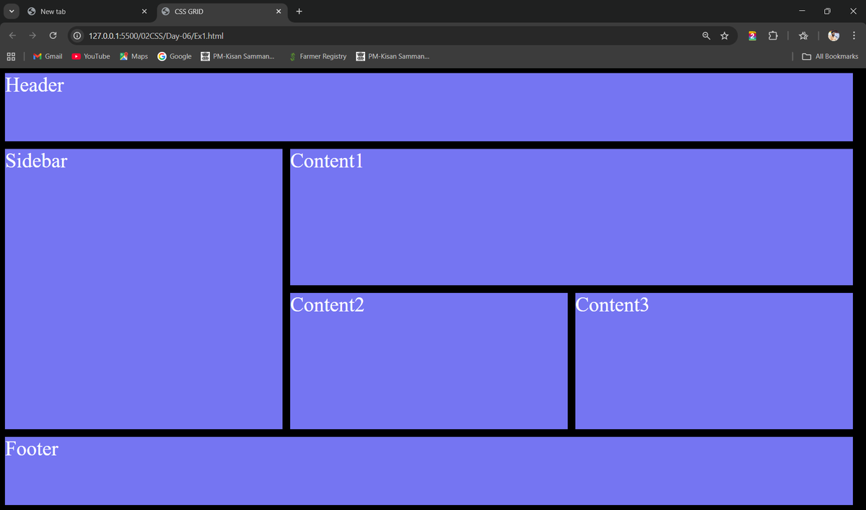This screenshot has height=510, width=866.
Task: View site information icon in address bar
Action: pos(77,35)
